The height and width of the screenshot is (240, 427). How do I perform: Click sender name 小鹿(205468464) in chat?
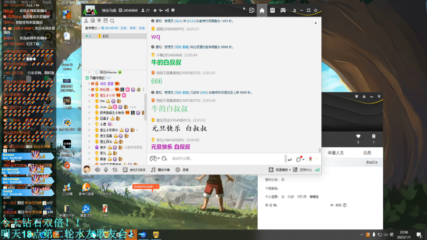point(169,55)
